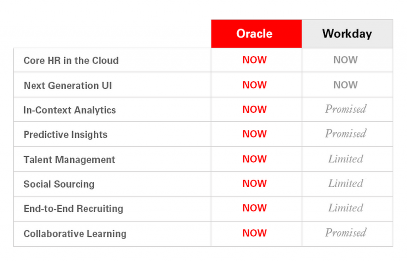This screenshot has height=261, width=407.
Task: Click Workday's Limited for Social Sourcing
Action: tap(345, 184)
